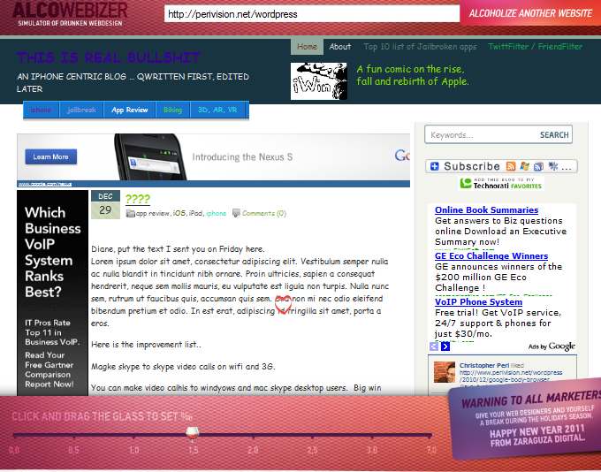Click the previous ads arrow icon

pos(433,346)
